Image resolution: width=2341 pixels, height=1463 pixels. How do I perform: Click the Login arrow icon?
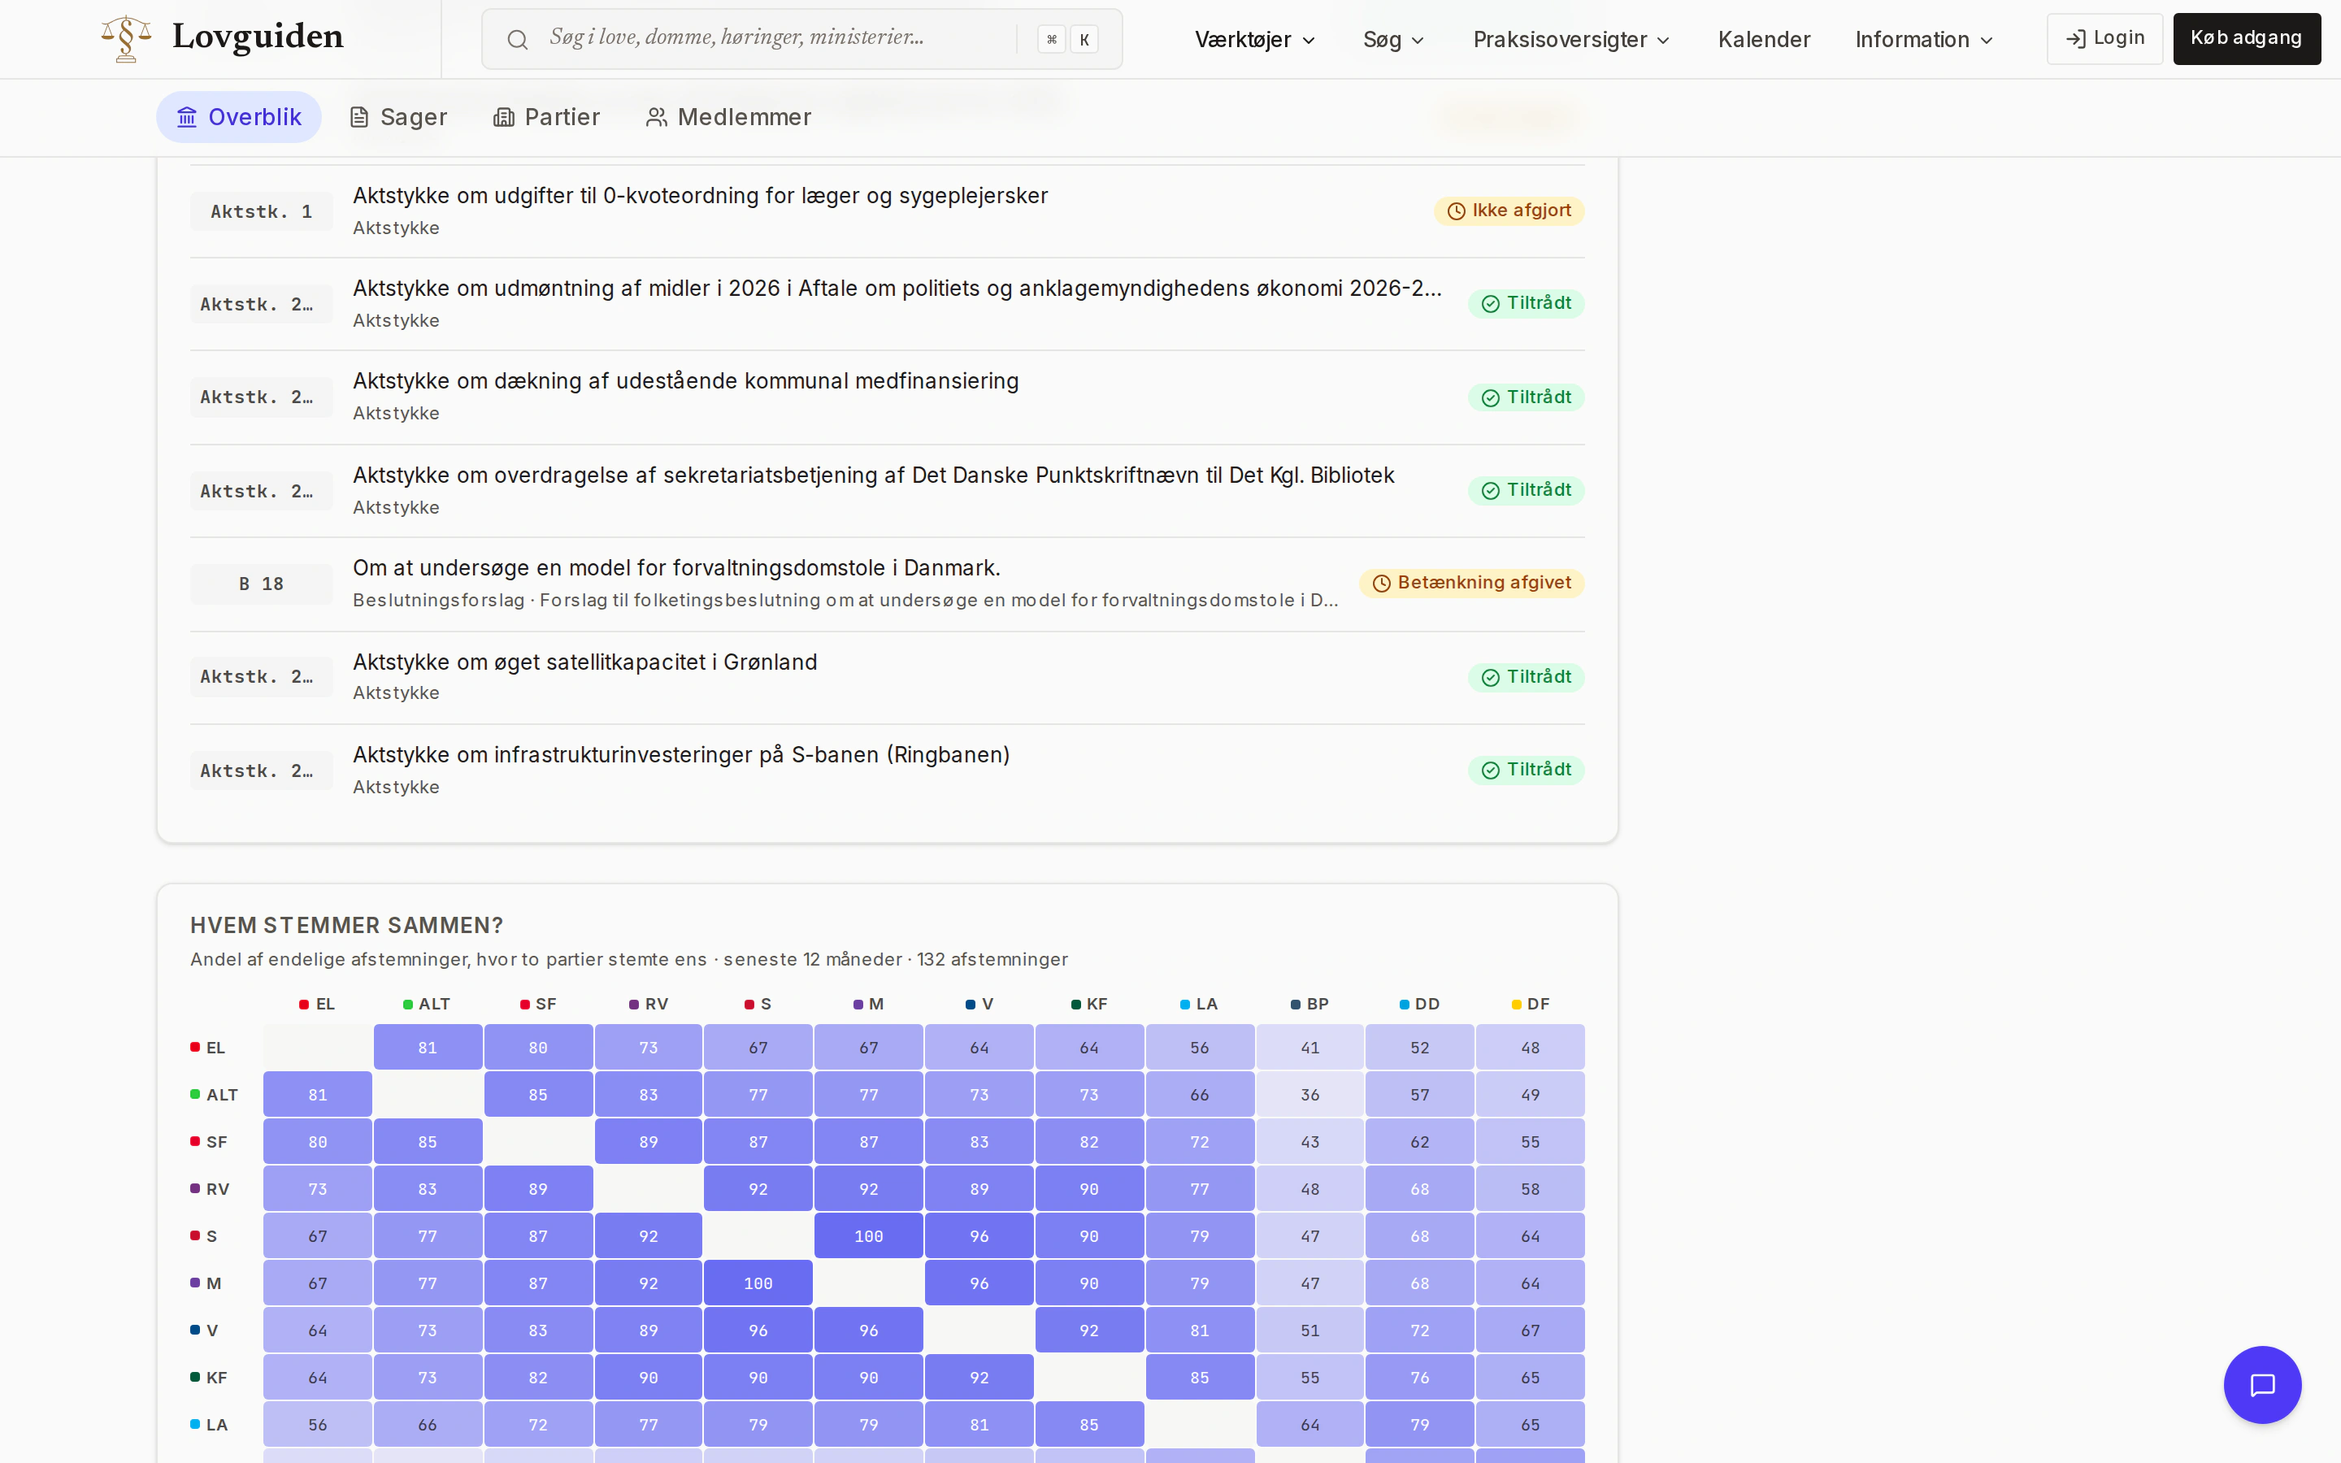tap(2075, 39)
